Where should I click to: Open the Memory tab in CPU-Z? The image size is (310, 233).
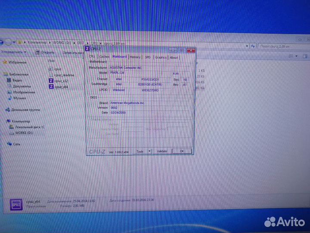135,57
